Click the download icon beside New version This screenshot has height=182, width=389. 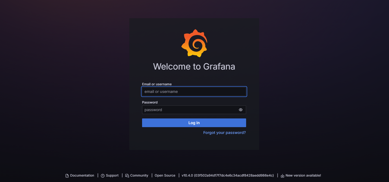tap(283, 176)
